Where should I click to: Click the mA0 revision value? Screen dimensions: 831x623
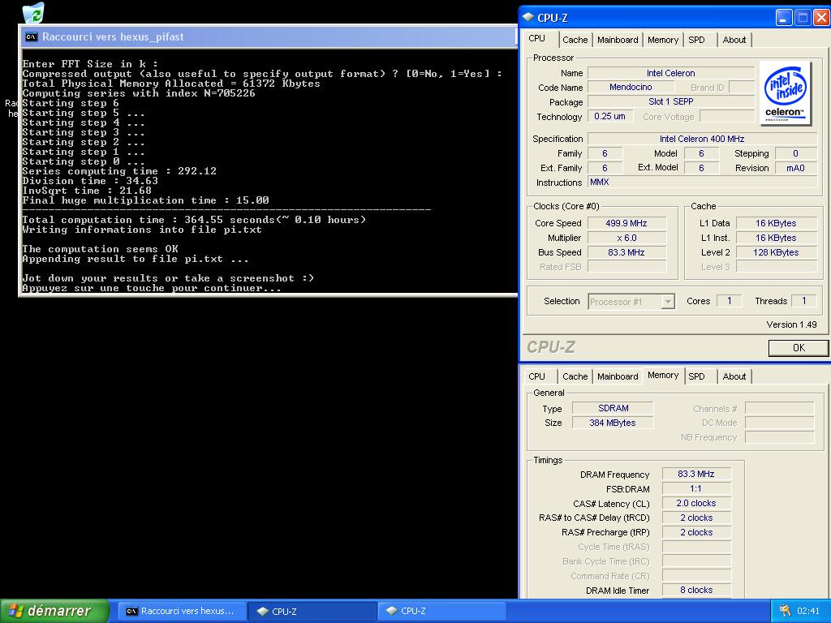pos(795,168)
